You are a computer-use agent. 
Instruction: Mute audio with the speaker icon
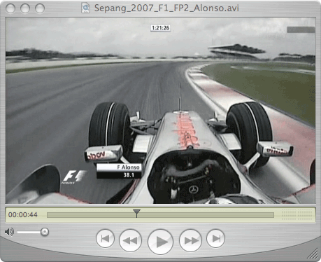(x=9, y=232)
